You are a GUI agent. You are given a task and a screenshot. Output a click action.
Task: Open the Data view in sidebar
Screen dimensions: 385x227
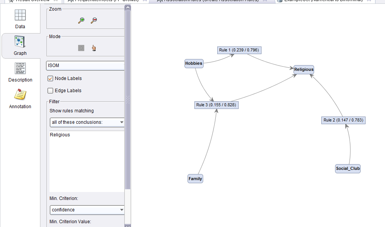pyautogui.click(x=20, y=19)
